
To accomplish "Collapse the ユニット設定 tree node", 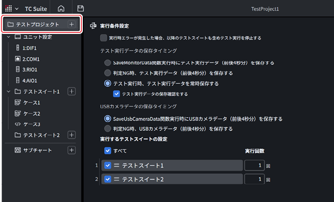I will (9, 37).
